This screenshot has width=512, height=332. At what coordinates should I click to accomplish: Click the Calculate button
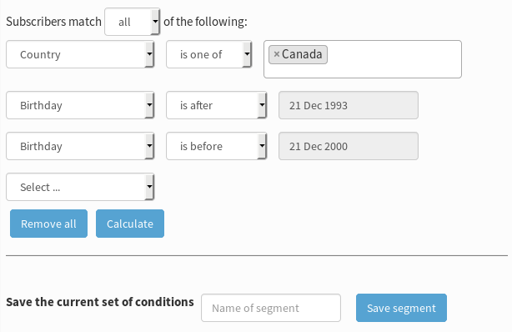point(130,224)
